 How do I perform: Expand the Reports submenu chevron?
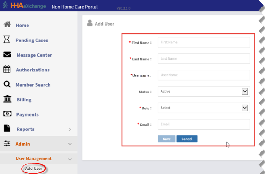coord(70,129)
